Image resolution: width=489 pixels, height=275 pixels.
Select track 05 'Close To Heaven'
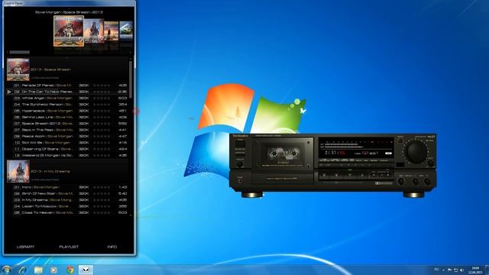click(67, 212)
